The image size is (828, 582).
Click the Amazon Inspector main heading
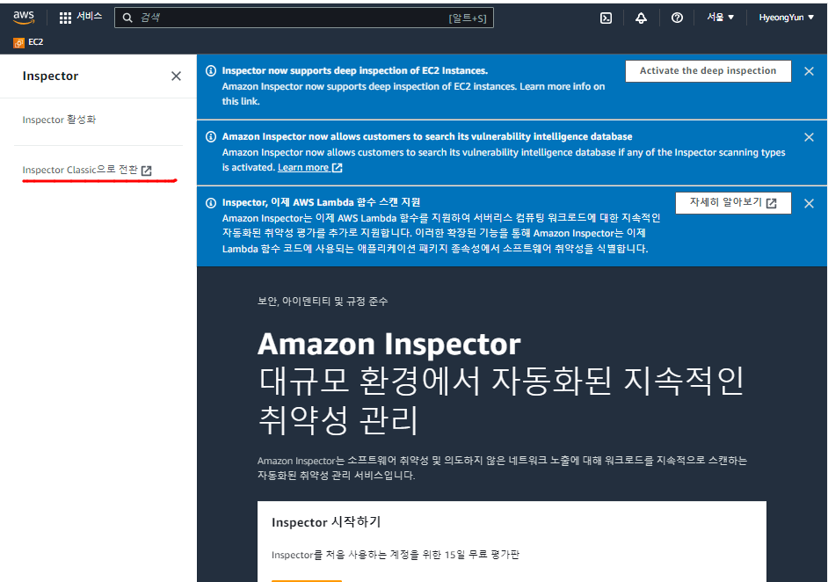pos(389,345)
